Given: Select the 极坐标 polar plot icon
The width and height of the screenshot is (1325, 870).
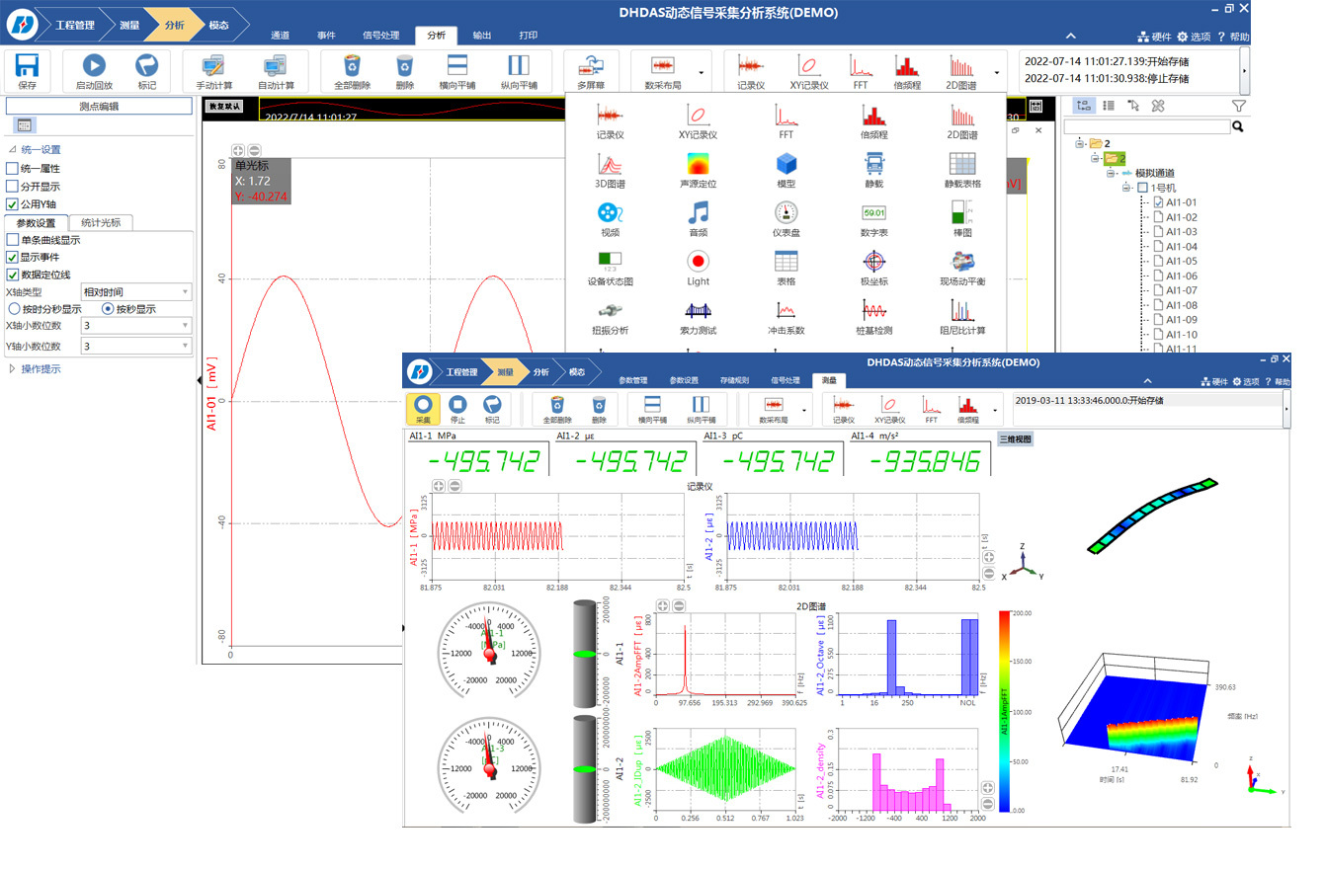Looking at the screenshot, I should click(873, 262).
